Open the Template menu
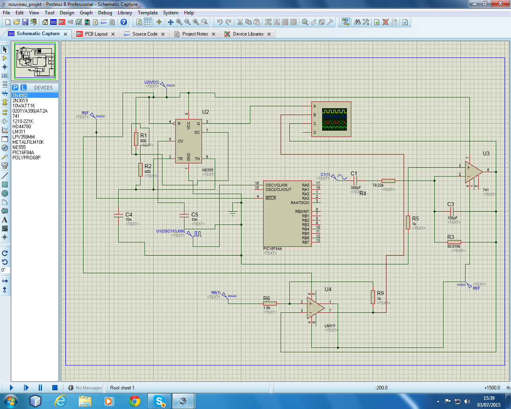The width and height of the screenshot is (511, 409). (148, 13)
